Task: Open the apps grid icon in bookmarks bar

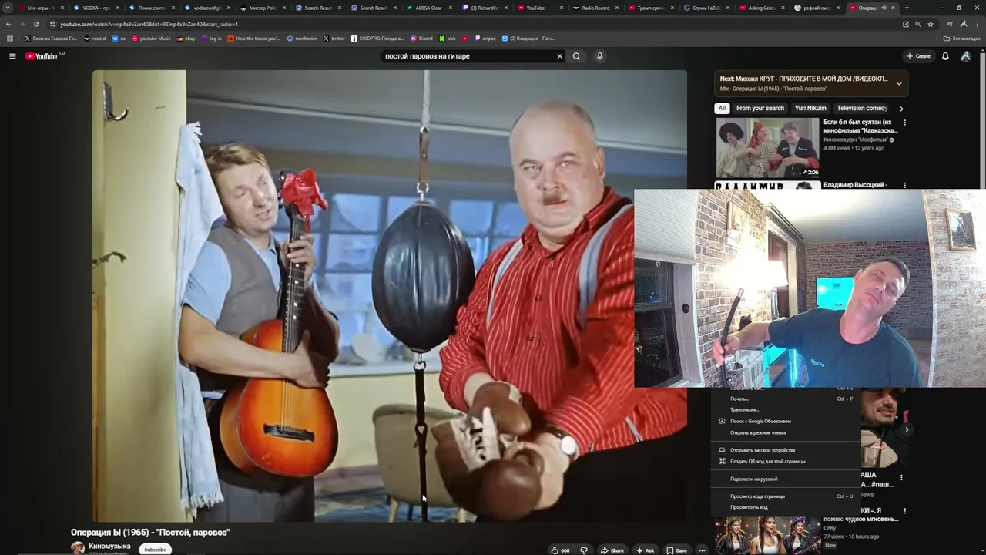Action: point(10,39)
